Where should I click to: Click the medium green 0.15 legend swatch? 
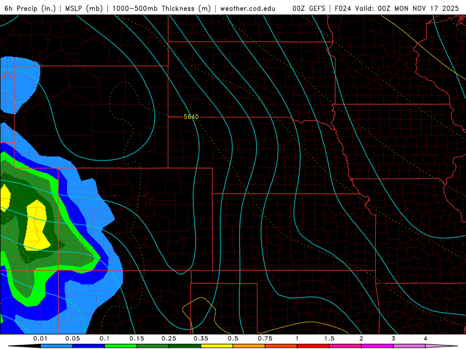pyautogui.click(x=153, y=346)
